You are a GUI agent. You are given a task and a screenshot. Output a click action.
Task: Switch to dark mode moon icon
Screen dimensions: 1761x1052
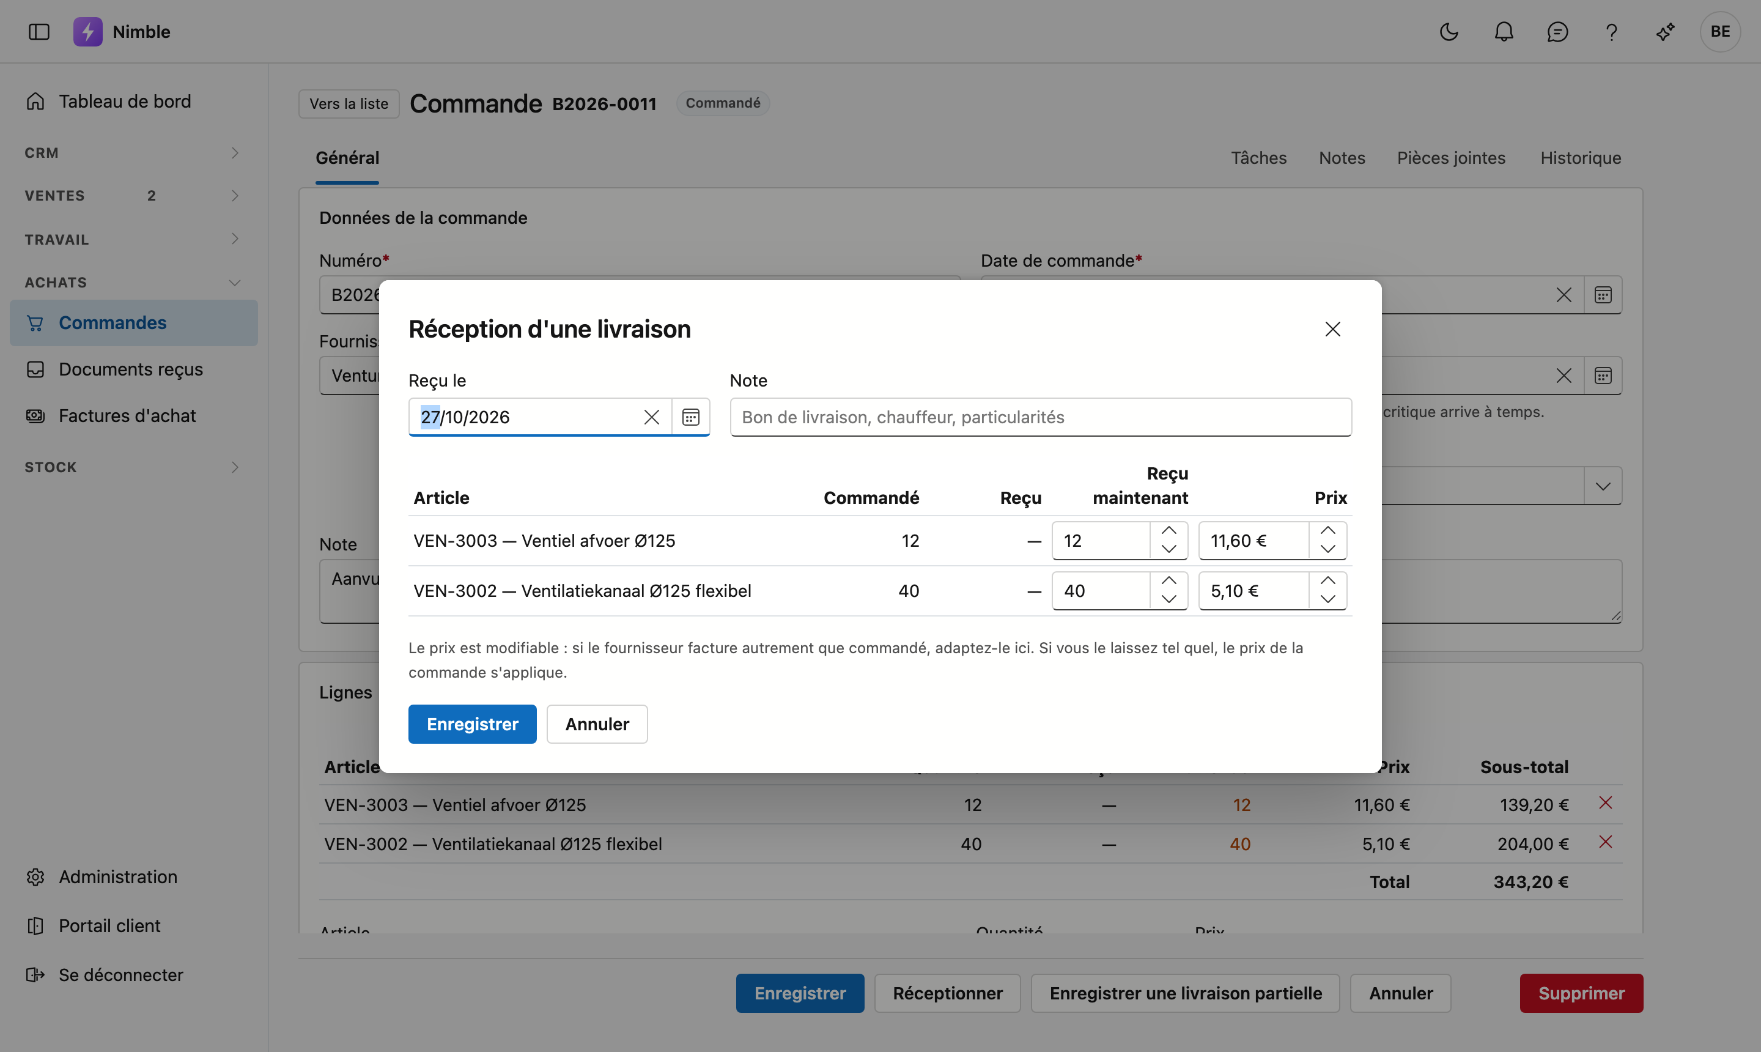tap(1449, 32)
